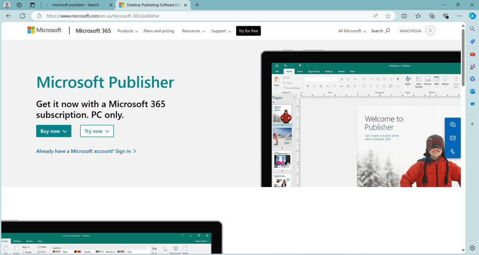Click the page vertical scrollbar thumb
479x255 pixels.
pyautogui.click(x=463, y=56)
